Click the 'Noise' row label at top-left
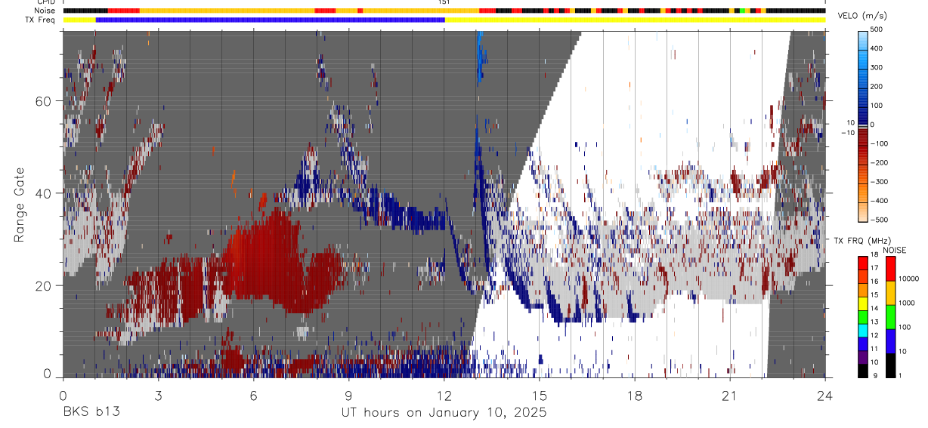The image size is (928, 428). (x=44, y=11)
